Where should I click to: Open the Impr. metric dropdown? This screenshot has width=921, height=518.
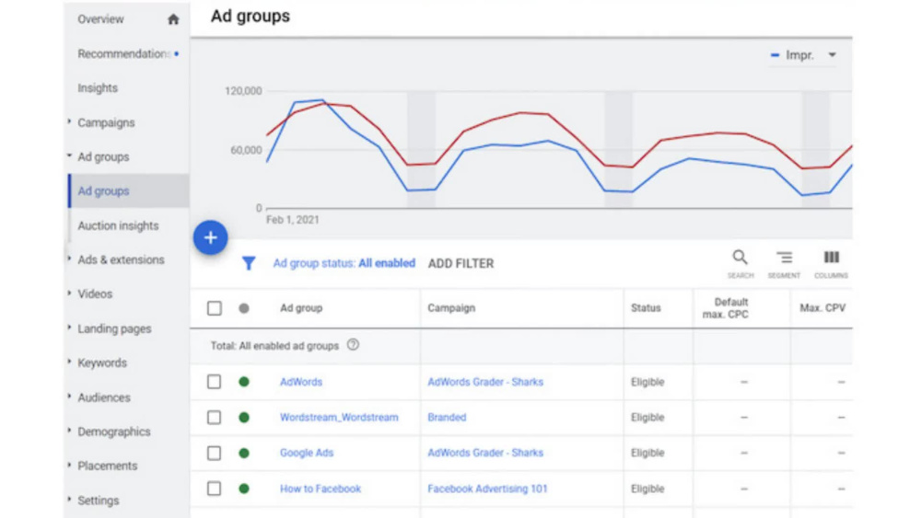pyautogui.click(x=803, y=55)
